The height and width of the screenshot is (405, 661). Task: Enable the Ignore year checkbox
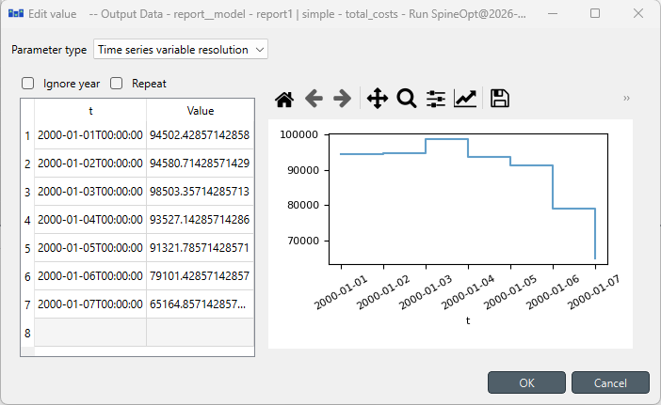[28, 83]
